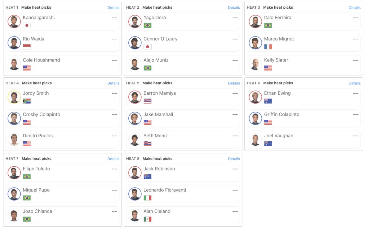Viewport: 372px width, 231px height.
Task: Click Kanoa Igarashi's avatar photo
Action: [x=14, y=22]
